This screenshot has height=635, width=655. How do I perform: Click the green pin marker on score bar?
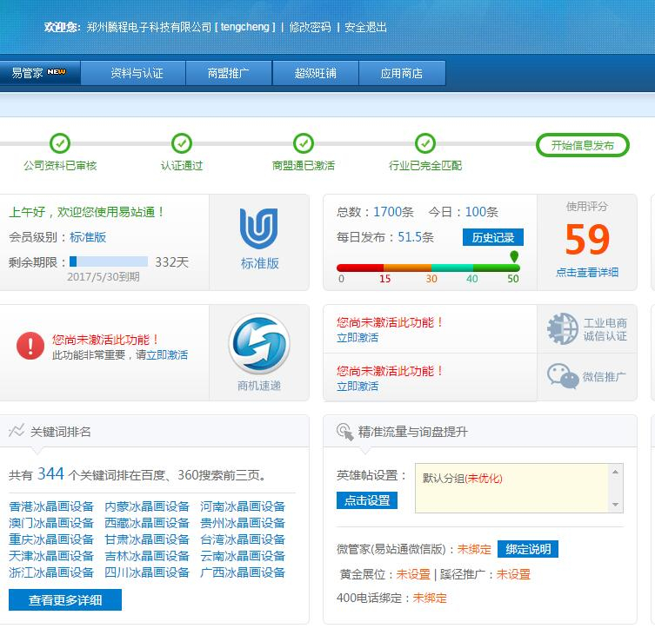pyautogui.click(x=514, y=256)
